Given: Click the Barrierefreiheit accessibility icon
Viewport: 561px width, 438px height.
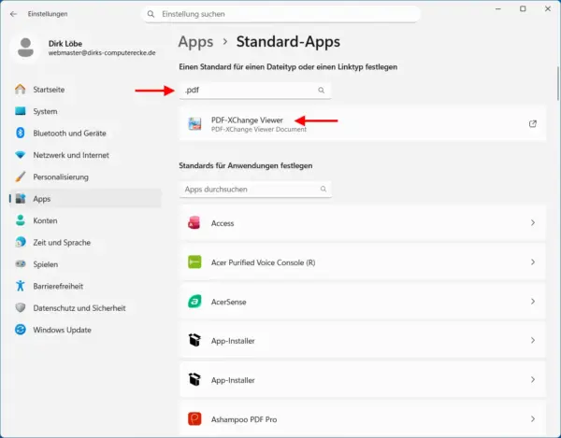Looking at the screenshot, I should 21,286.
